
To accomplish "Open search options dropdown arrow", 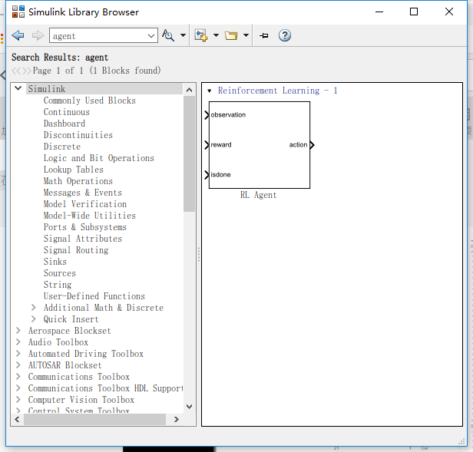I will (x=183, y=35).
